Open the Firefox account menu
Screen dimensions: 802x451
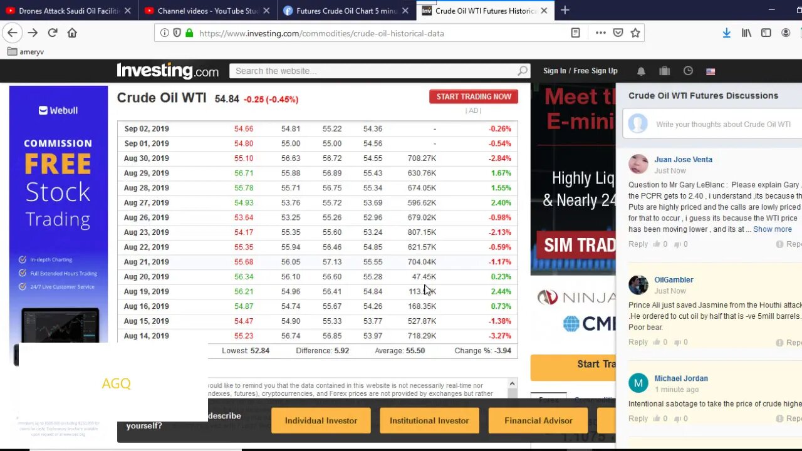tap(786, 33)
